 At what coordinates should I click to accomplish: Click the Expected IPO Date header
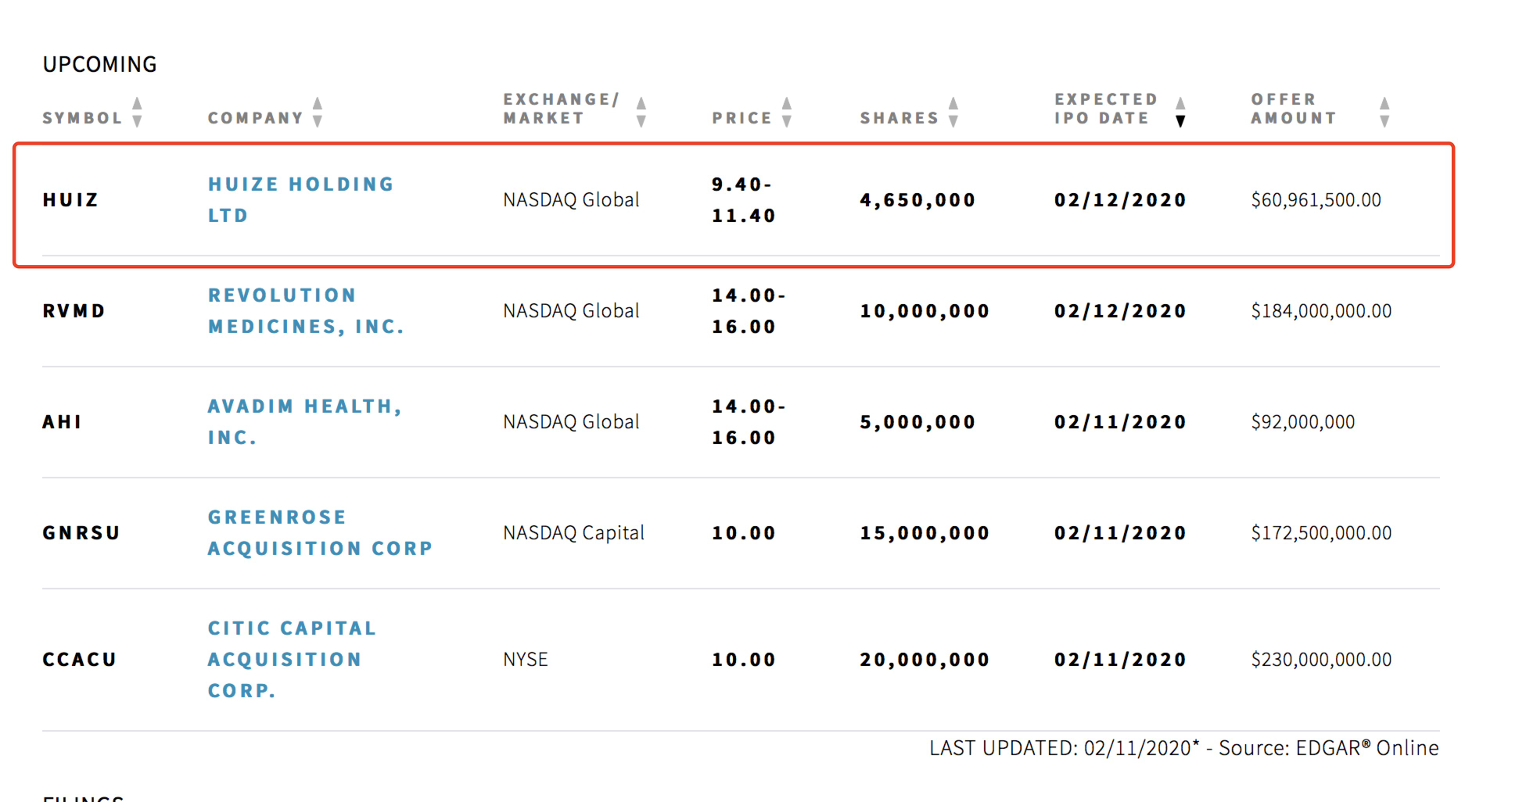click(x=1105, y=109)
